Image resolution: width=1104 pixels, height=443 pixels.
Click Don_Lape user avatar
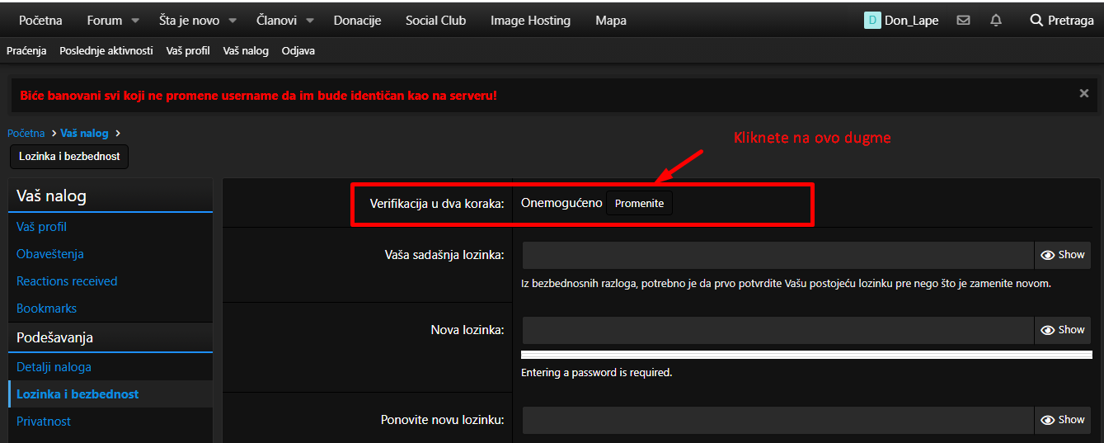coord(872,21)
